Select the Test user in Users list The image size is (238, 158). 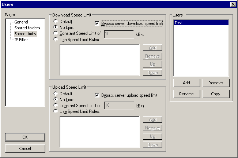pyautogui.click(x=201, y=23)
